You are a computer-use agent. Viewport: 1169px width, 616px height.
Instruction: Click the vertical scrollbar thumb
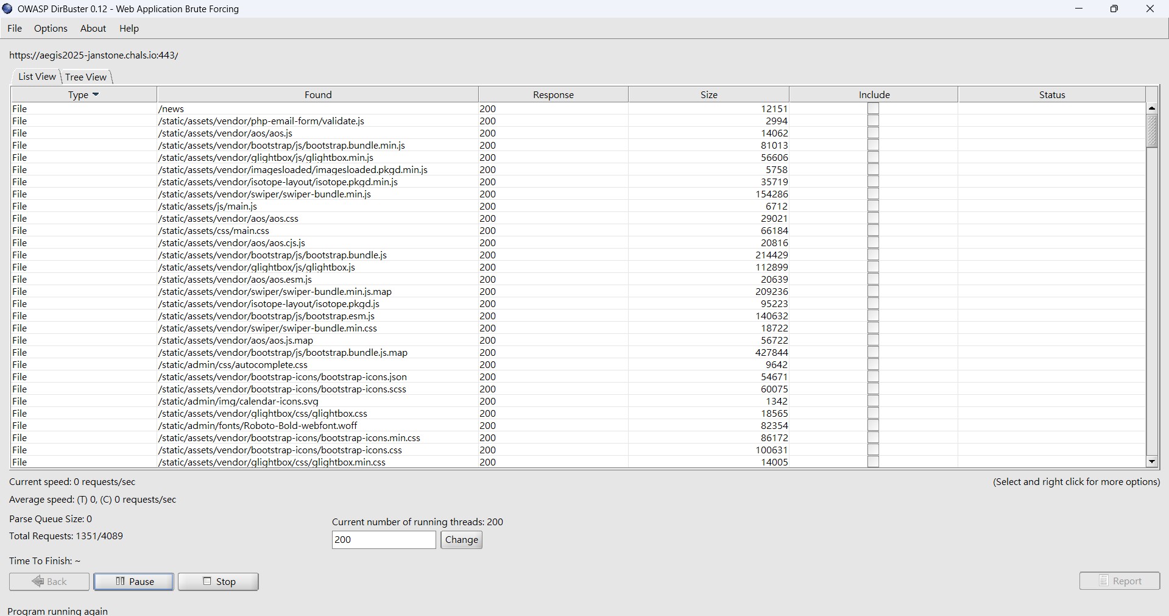(x=1151, y=130)
